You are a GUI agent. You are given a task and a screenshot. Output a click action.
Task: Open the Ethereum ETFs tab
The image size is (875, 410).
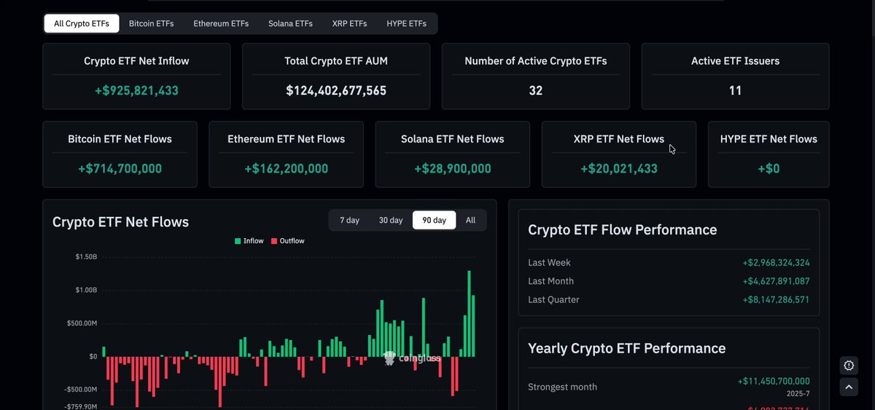click(x=221, y=23)
